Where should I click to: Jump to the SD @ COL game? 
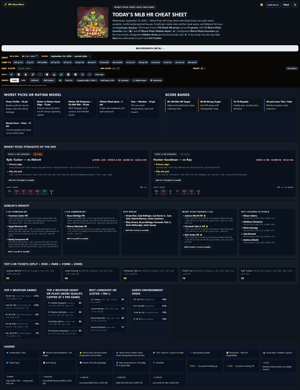coord(168,62)
